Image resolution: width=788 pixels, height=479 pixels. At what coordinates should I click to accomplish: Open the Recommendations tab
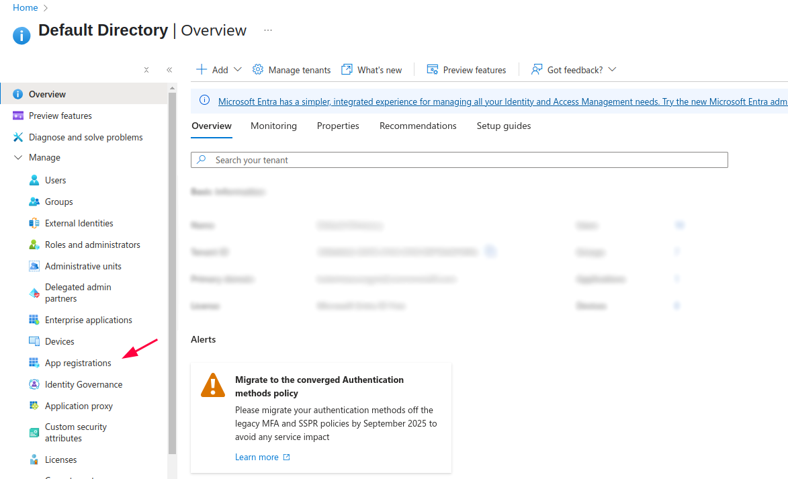click(418, 126)
